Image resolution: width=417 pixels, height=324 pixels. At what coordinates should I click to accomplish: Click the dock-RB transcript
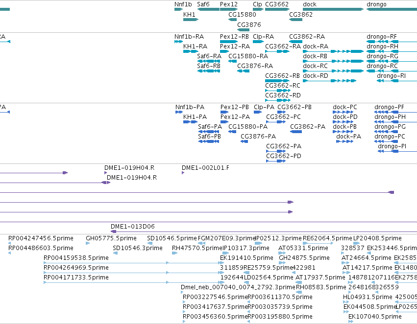coord(333,61)
